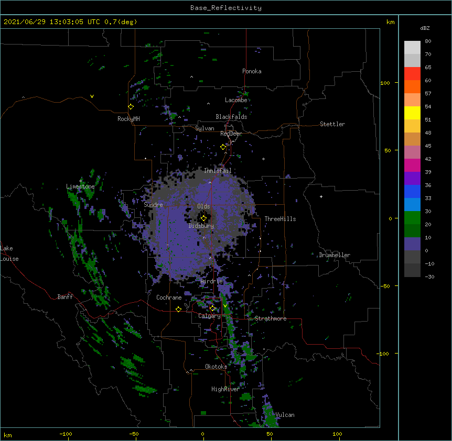Click the Cochrane city label
The height and width of the screenshot is (441, 452).
click(x=169, y=297)
